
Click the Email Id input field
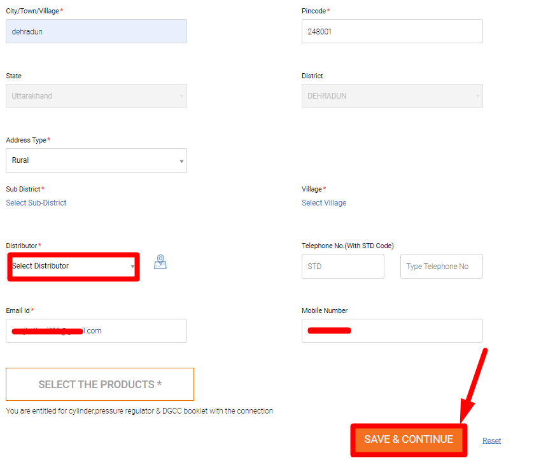pyautogui.click(x=96, y=331)
